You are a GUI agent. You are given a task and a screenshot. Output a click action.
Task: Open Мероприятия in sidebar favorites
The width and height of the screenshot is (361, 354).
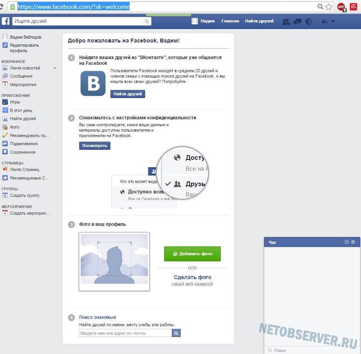coord(23,85)
